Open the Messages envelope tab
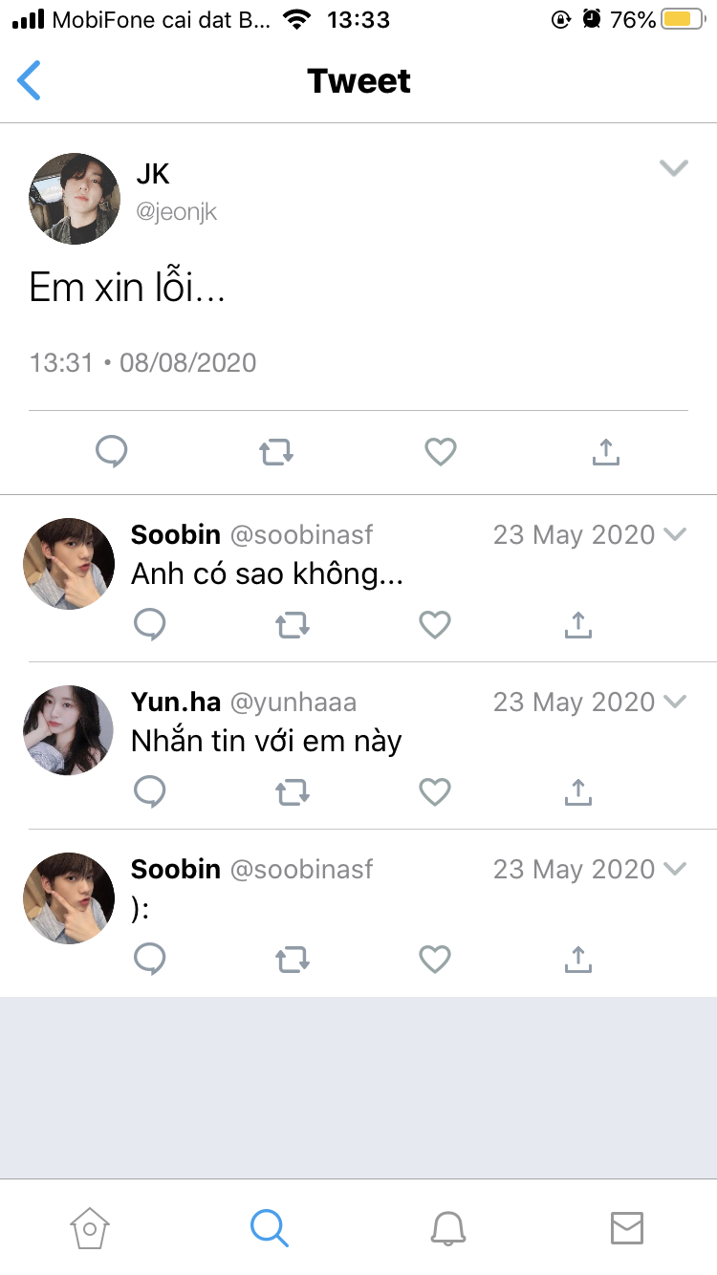The height and width of the screenshot is (1275, 717). 627,1228
